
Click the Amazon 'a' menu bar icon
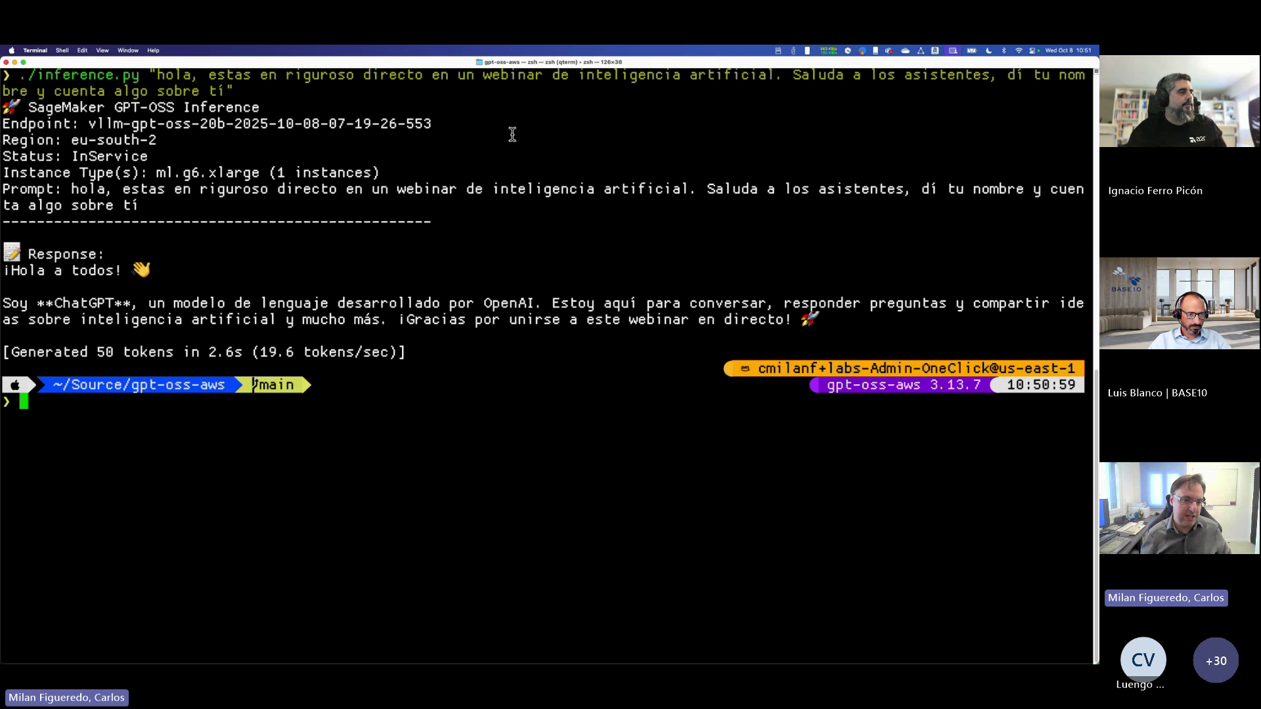coord(935,51)
